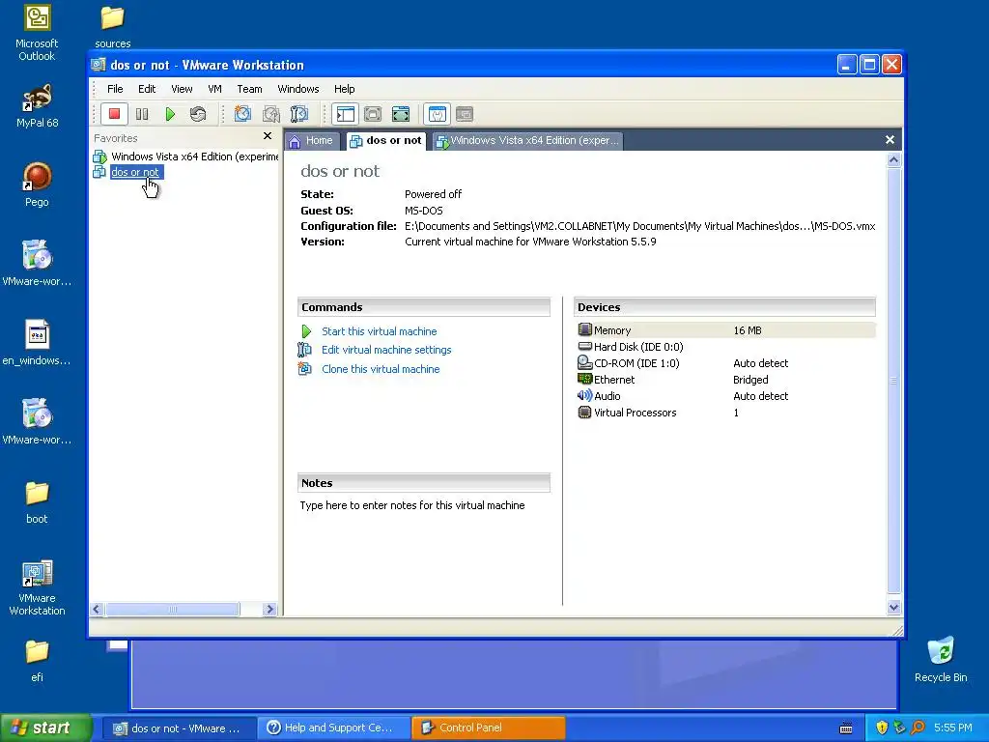Image resolution: width=989 pixels, height=742 pixels.
Task: Open the File menu
Action: pos(115,89)
